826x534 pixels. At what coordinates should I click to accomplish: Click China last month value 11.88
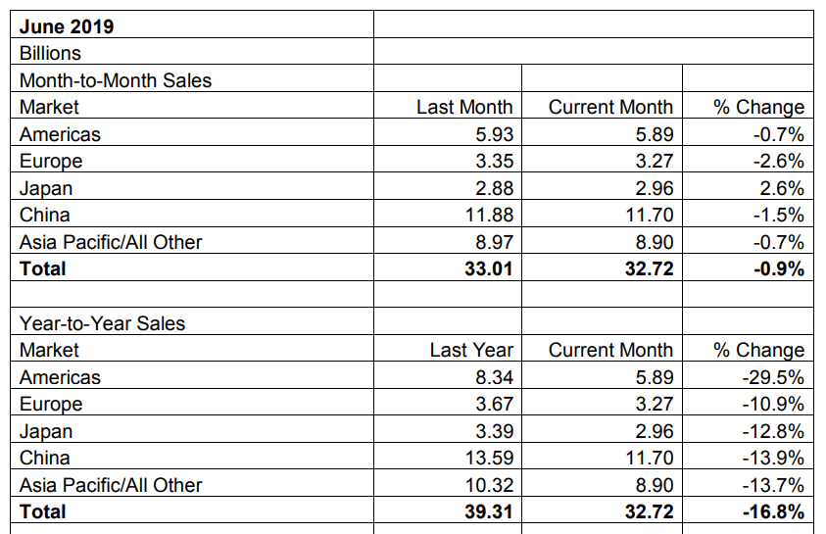(489, 215)
